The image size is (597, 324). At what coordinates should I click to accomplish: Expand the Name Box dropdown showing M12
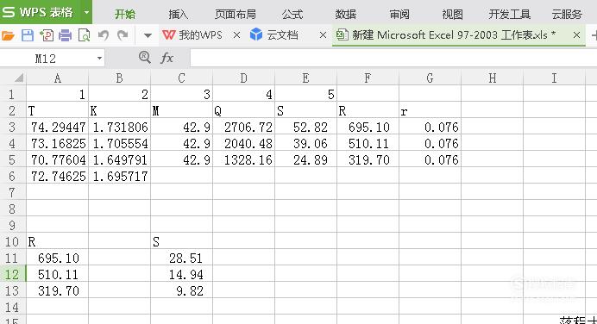99,59
